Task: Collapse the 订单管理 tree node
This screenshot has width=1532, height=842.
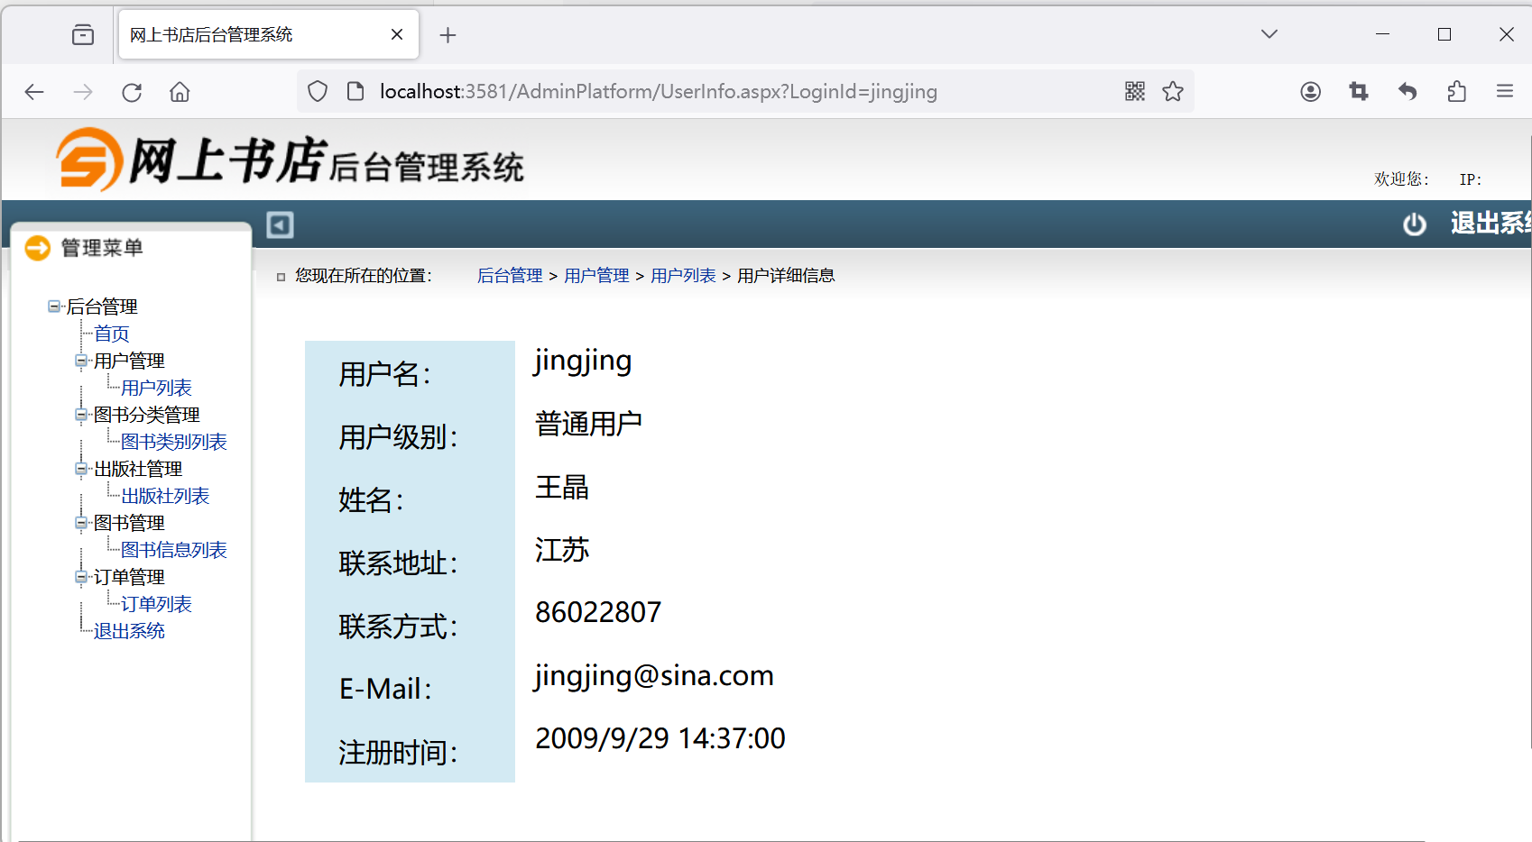Action: (x=81, y=577)
